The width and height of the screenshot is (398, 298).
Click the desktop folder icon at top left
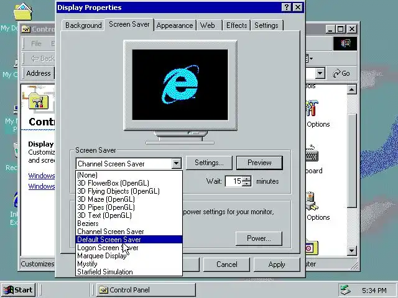[23, 12]
